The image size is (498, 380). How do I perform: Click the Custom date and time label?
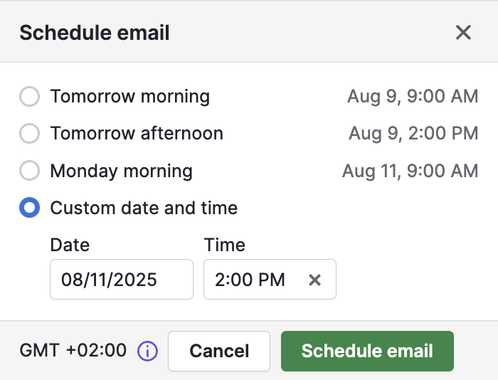pyautogui.click(x=144, y=208)
